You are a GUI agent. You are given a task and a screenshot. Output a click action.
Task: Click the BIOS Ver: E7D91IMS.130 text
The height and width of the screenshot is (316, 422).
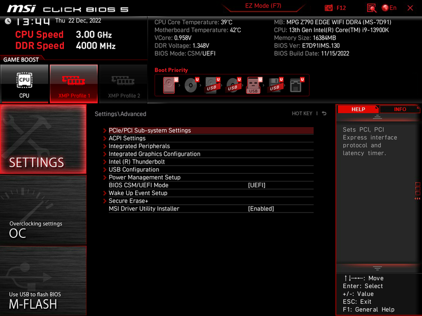pos(307,45)
